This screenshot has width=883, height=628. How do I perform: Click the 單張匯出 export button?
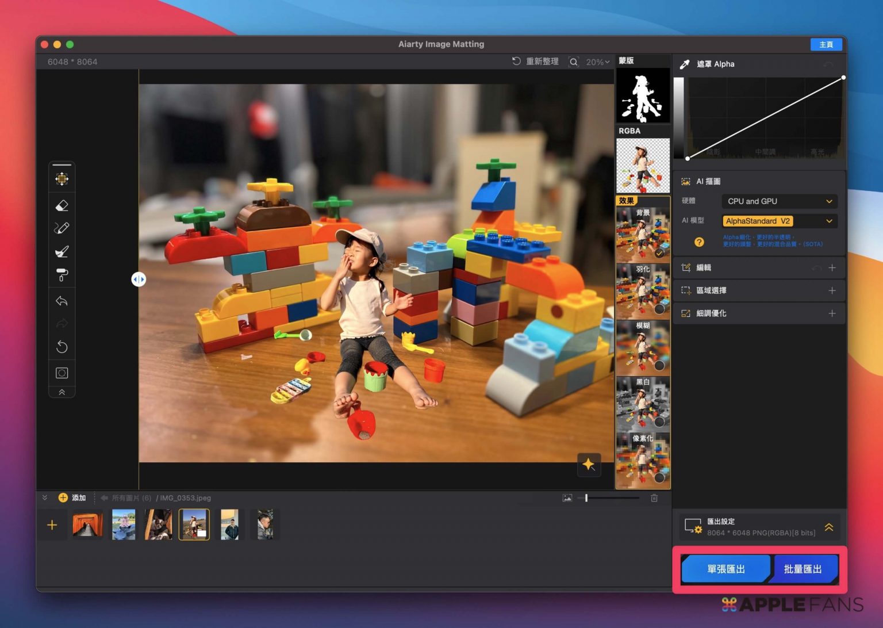725,569
